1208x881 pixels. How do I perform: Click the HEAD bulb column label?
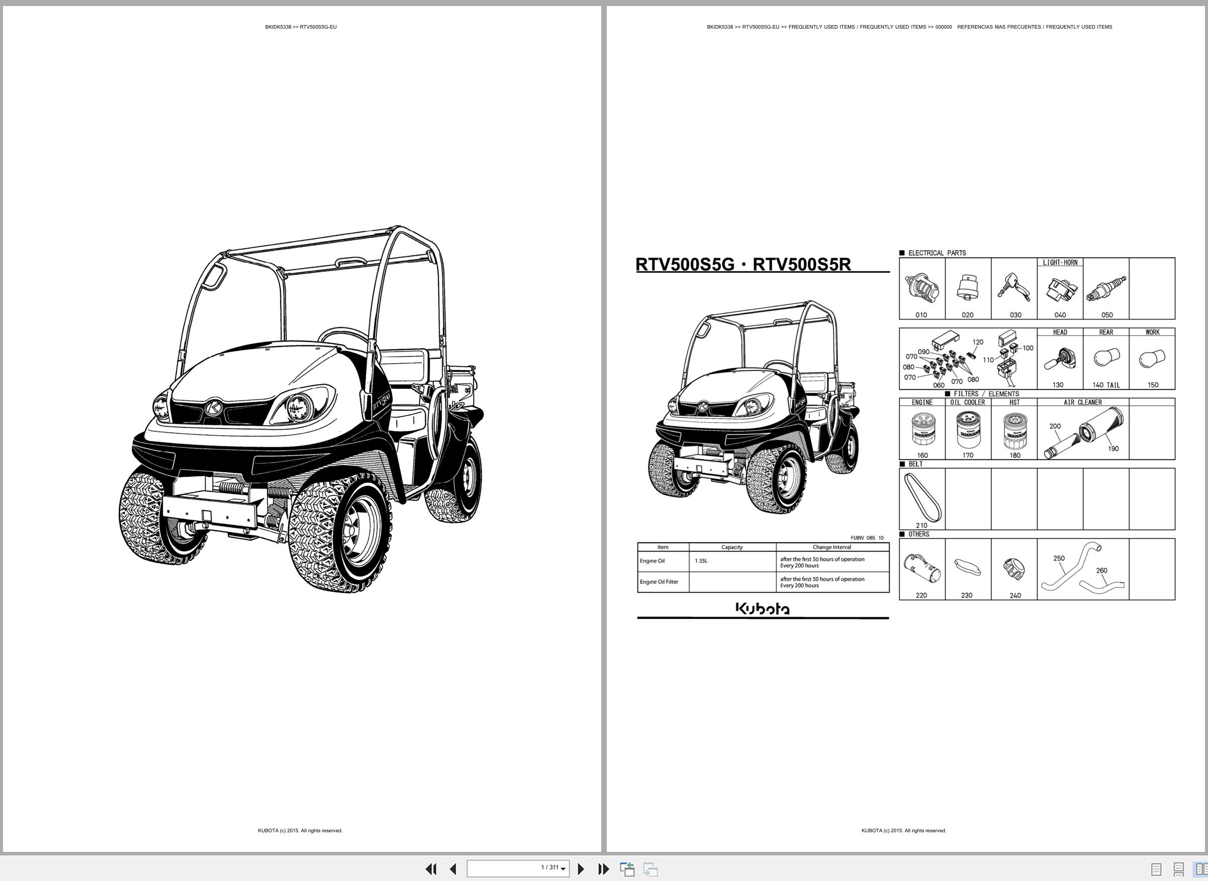[1060, 332]
